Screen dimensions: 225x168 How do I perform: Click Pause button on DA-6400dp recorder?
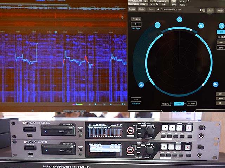(179, 128)
